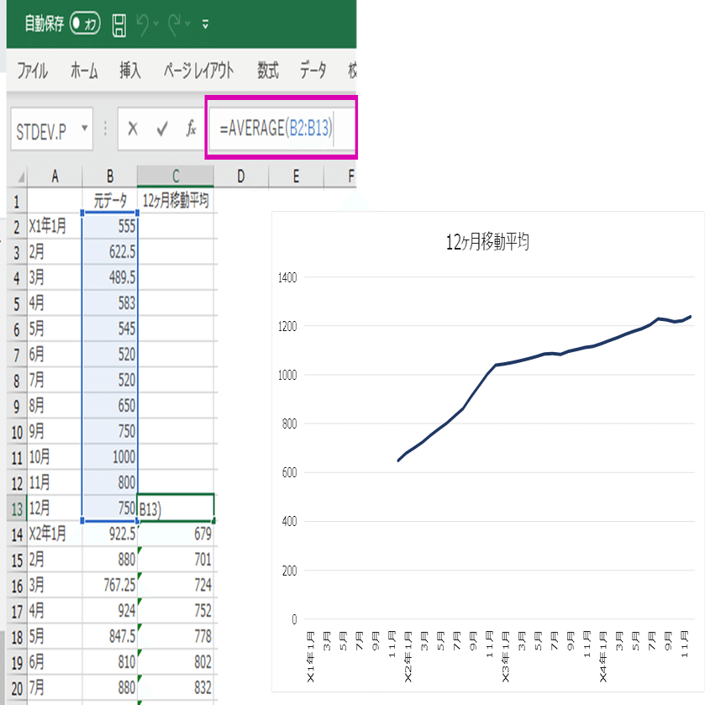705x705 pixels.
Task: Click cell with value 545
Action: [110, 329]
